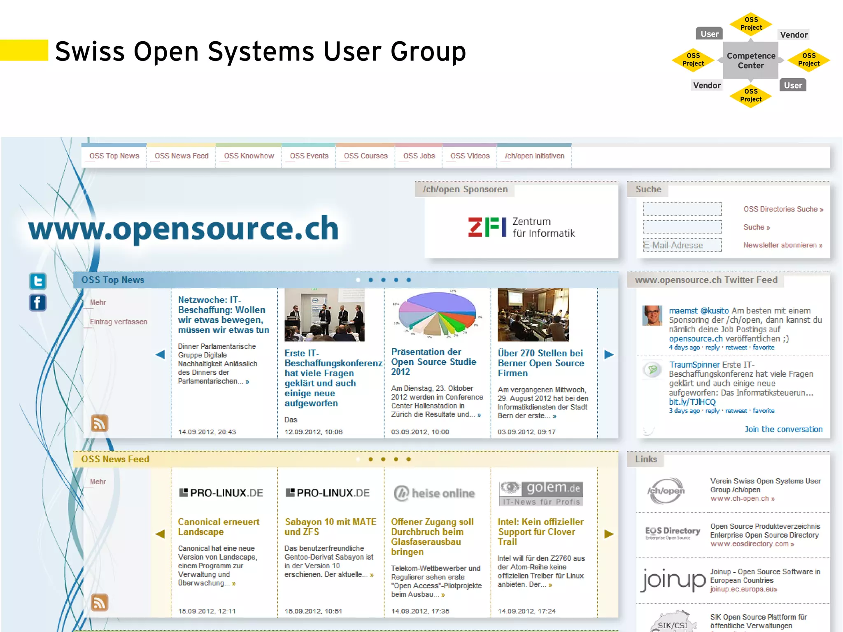Click the TraumSpinner Twitter avatar

point(652,369)
